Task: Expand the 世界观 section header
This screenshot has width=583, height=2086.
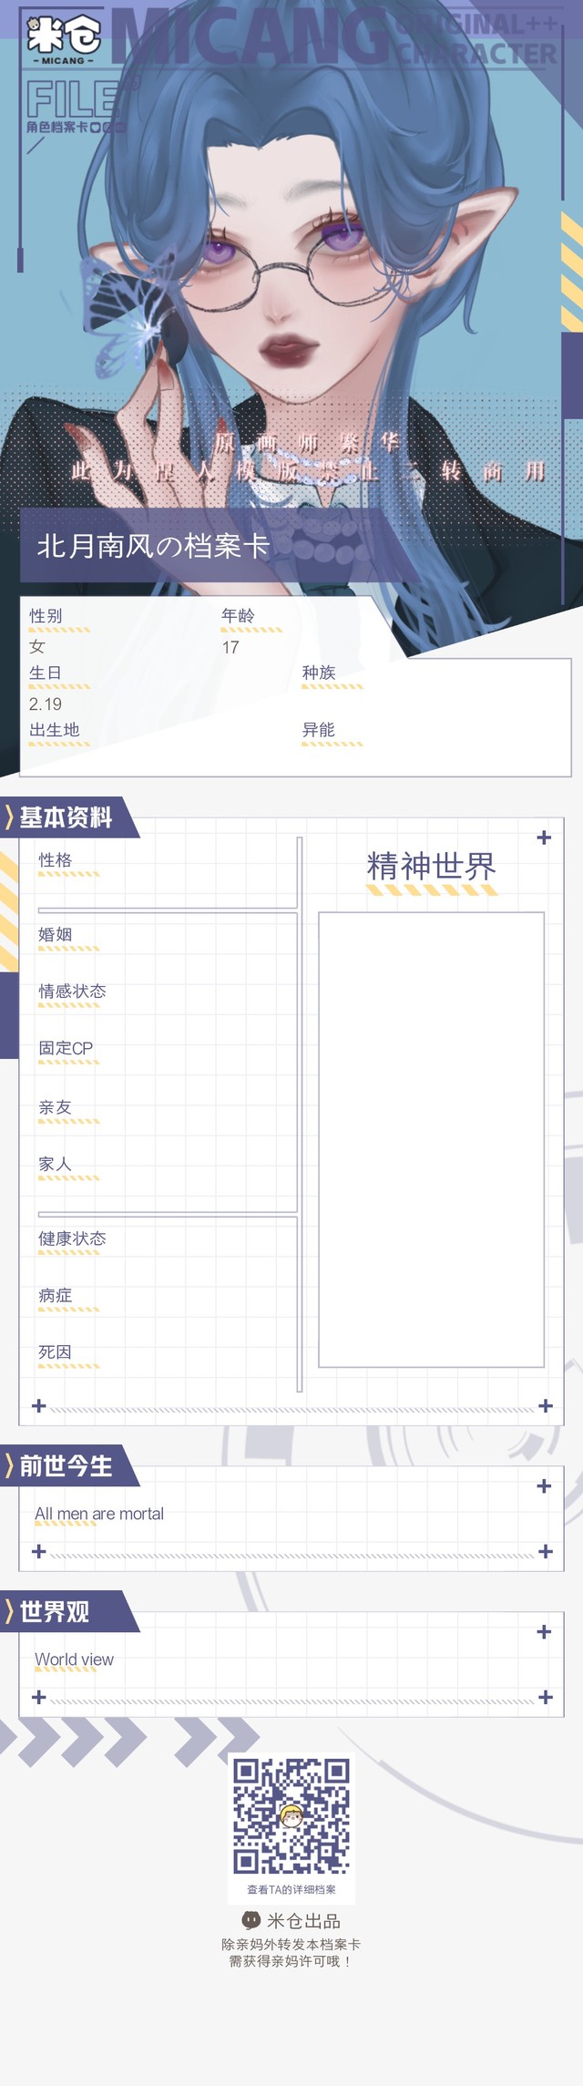Action: (55, 1612)
